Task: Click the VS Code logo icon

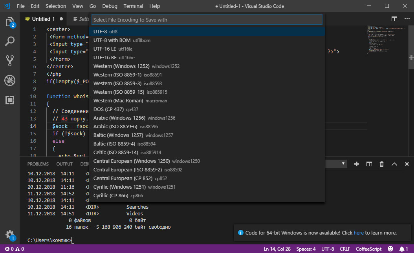Action: pyautogui.click(x=7, y=6)
